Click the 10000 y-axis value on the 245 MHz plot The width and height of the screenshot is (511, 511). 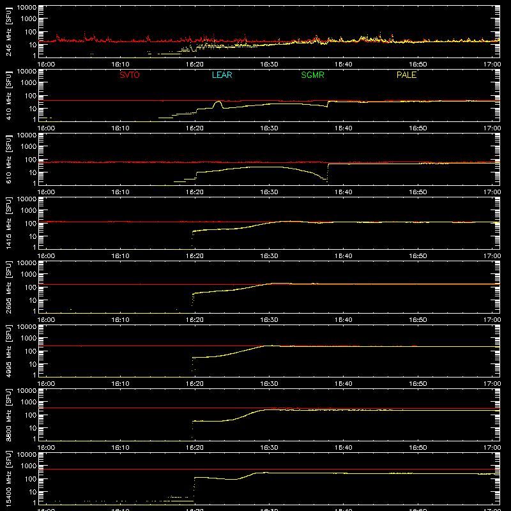coord(27,8)
